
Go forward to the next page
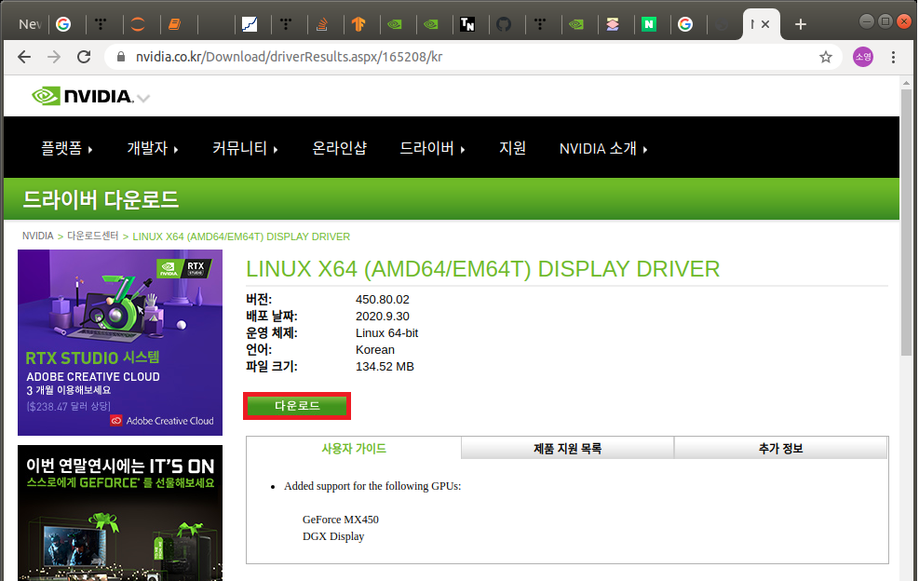click(54, 57)
